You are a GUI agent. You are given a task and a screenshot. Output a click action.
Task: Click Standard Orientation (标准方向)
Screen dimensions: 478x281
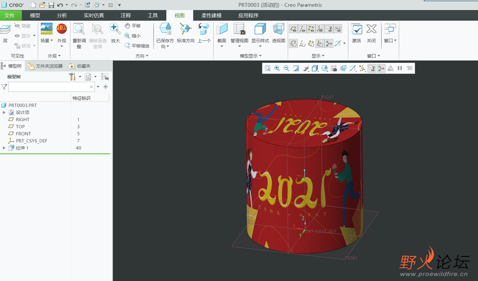pos(185,33)
